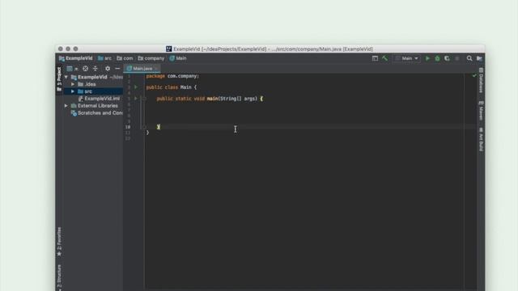Image resolution: width=518 pixels, height=291 pixels.
Task: Run Main with the green play button
Action: (427, 58)
